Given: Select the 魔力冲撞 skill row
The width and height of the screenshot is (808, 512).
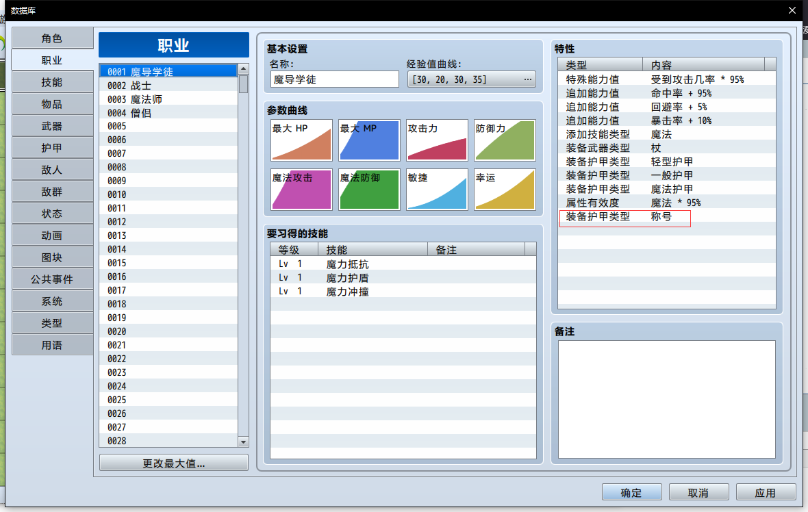Looking at the screenshot, I should 403,292.
